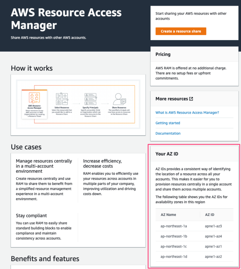Click the Specify Principals diagram icon

(x=91, y=99)
